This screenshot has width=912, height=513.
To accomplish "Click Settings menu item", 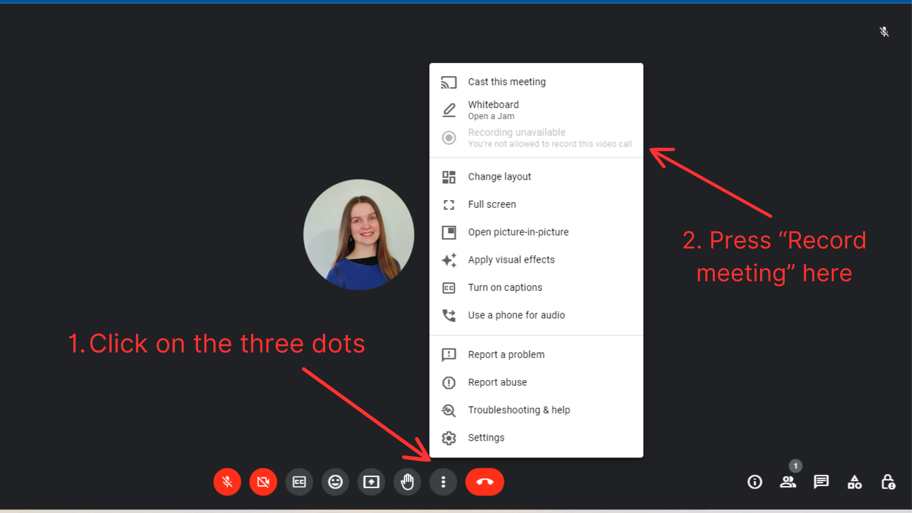I will pos(486,437).
